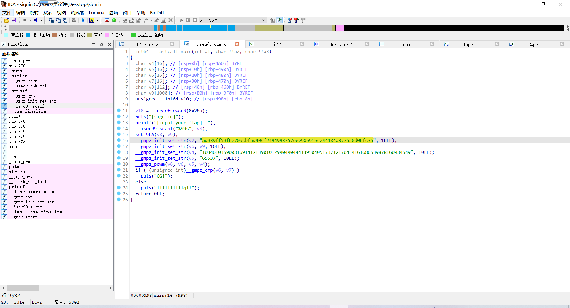Click the save database floppy icon
570x308 pixels.
coord(14,20)
